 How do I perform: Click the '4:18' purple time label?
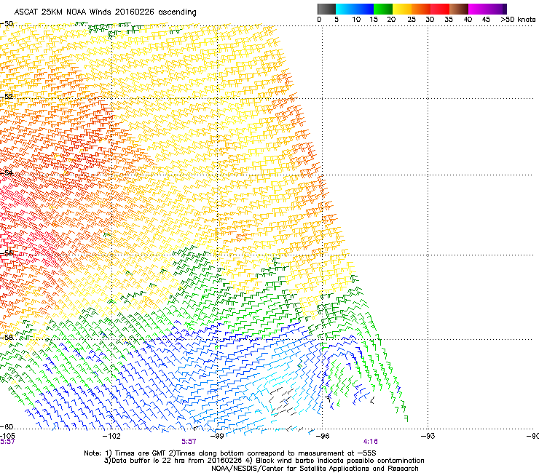(370, 442)
